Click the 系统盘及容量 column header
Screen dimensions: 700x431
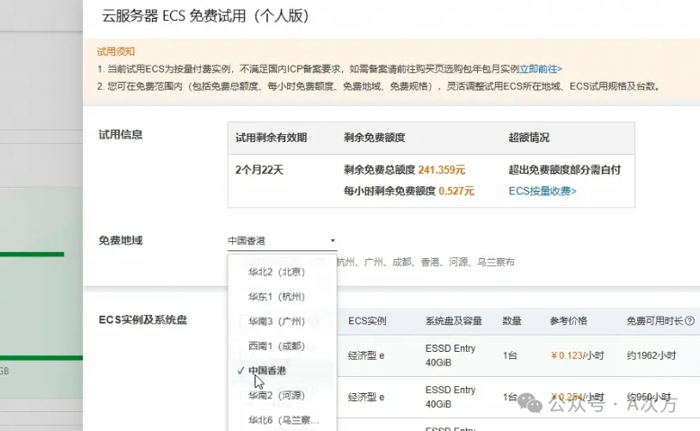(x=453, y=320)
